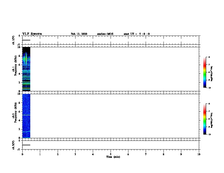The height and width of the screenshot is (173, 224).
Task: Click the black trace in ch.1(V) panel
Action: [26, 40]
